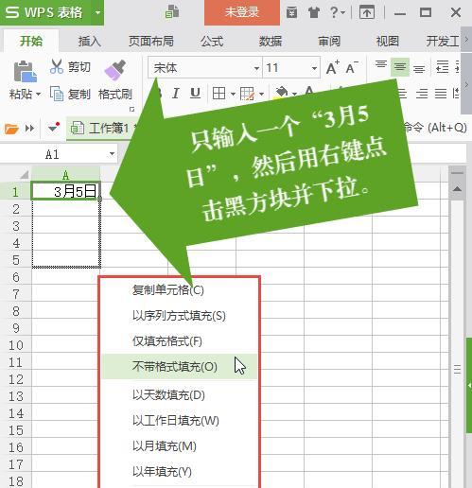Toggle italic formatting
The width and height of the screenshot is (472, 488).
click(176, 94)
